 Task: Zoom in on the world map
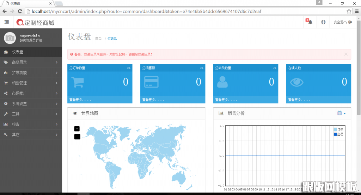[x=77, y=129]
